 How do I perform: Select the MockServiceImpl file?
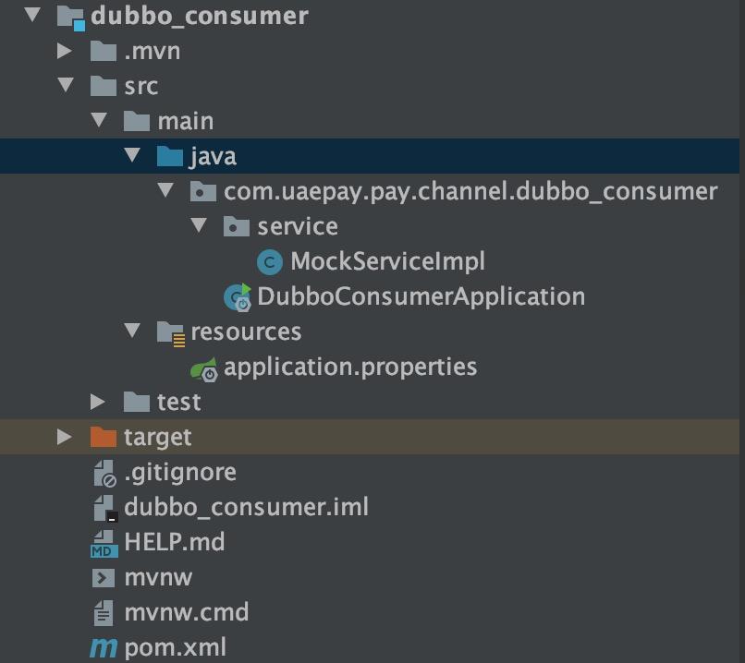coord(388,261)
